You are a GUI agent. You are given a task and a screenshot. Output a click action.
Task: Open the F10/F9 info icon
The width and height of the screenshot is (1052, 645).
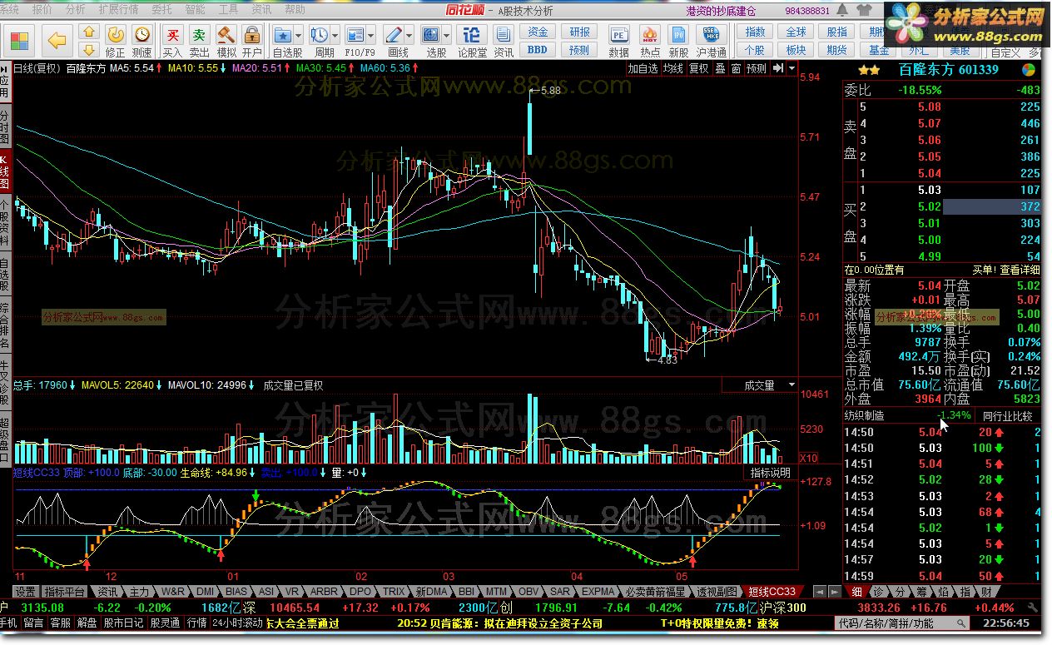[x=355, y=35]
